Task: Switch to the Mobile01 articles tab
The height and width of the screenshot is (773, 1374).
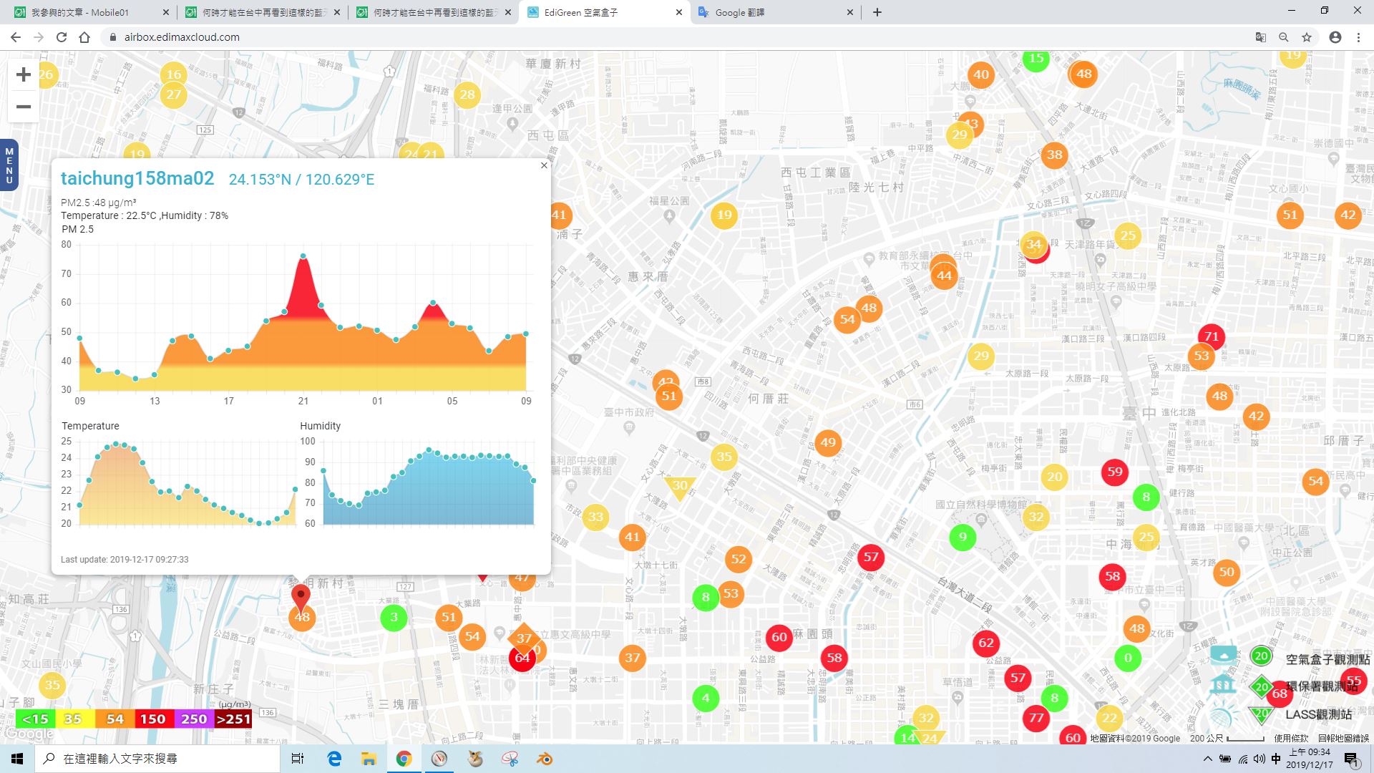Action: pos(89,12)
